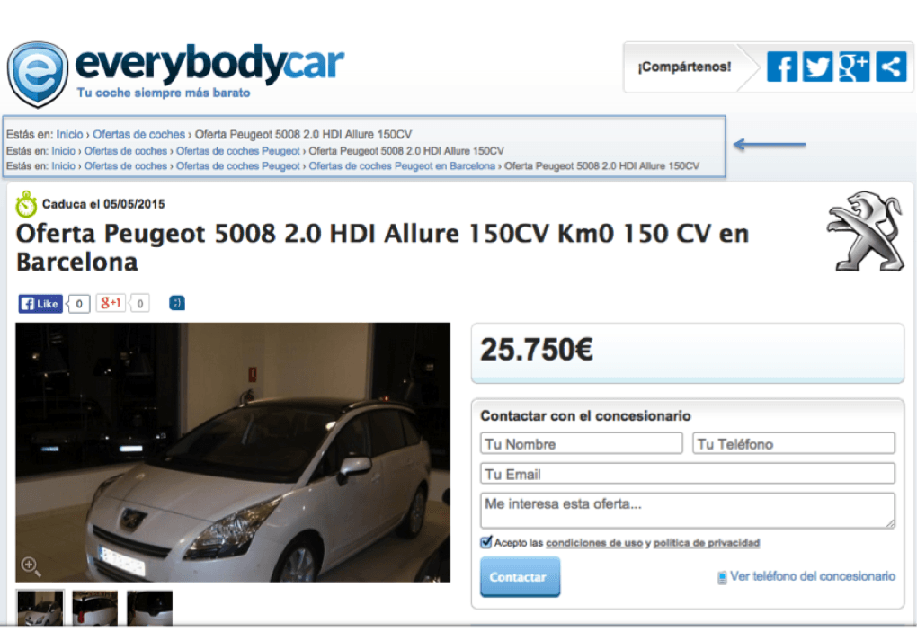Uncheck the Acepto las condiciones checkbox
Screen dimensions: 917x632
click(484, 542)
